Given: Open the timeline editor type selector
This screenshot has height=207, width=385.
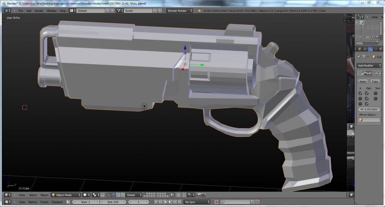Looking at the screenshot, I should tap(8, 202).
